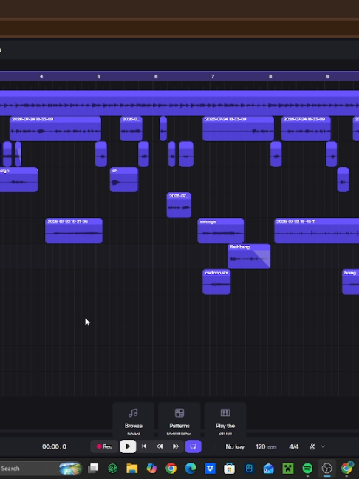Open the Play the synth card
Viewport: 359px width, 479px height.
pos(225,420)
